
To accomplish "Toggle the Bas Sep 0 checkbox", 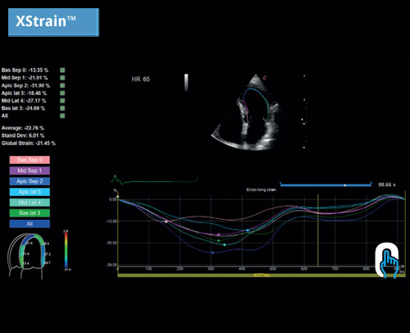I will point(62,71).
